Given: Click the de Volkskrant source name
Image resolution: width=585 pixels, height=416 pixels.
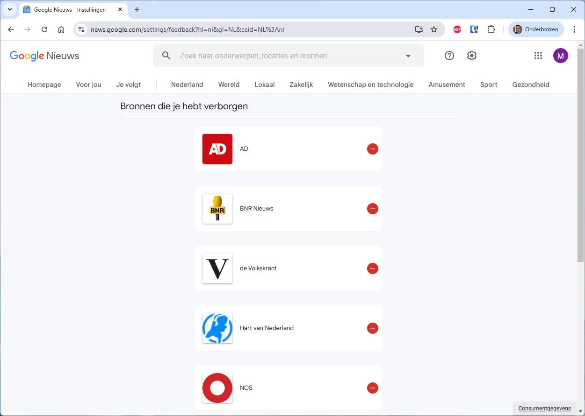Looking at the screenshot, I should 258,268.
